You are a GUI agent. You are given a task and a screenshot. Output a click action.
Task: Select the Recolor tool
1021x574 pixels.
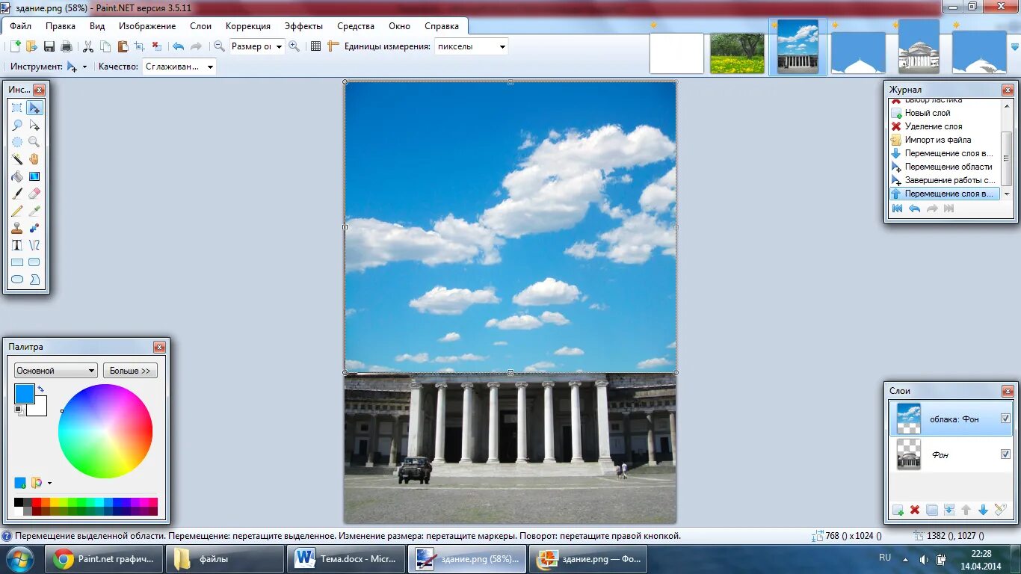click(x=34, y=228)
